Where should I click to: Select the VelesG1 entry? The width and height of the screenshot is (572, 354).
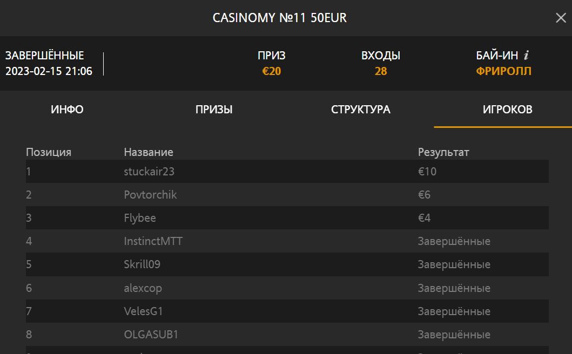point(287,311)
